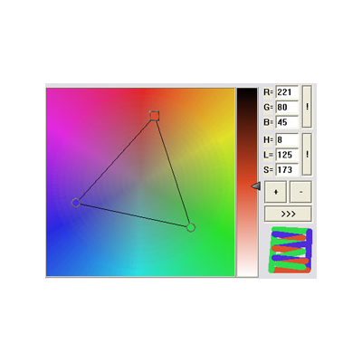This screenshot has height=362, width=362.
Task: Pick the black top of lightness bar
Action: pos(247,93)
